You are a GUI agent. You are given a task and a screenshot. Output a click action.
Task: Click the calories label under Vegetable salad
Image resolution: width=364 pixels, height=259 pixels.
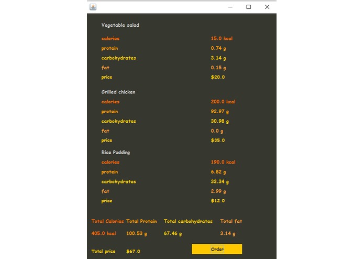111,39
